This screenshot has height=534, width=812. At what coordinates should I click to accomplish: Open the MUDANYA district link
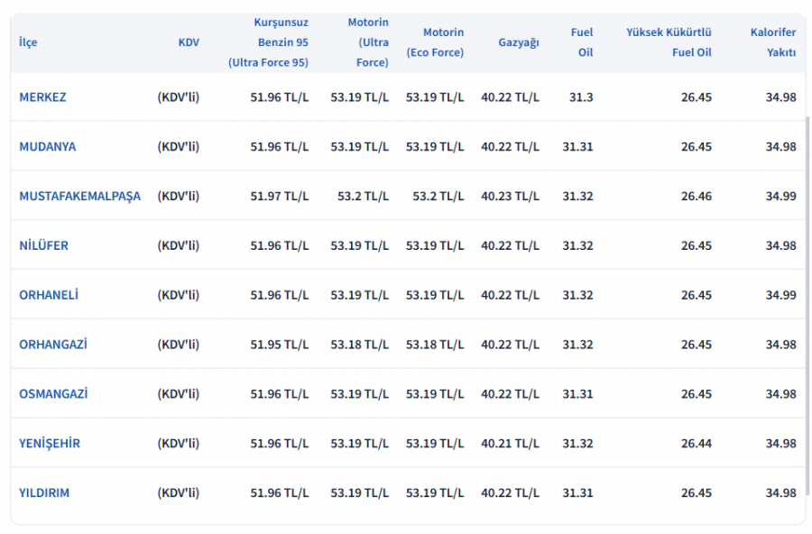[x=47, y=147]
